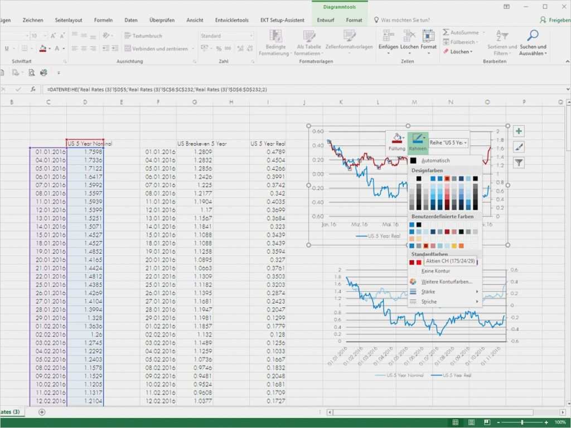The image size is (571, 428).
Task: Click Weitere Konturfarben option
Action: pos(446,282)
